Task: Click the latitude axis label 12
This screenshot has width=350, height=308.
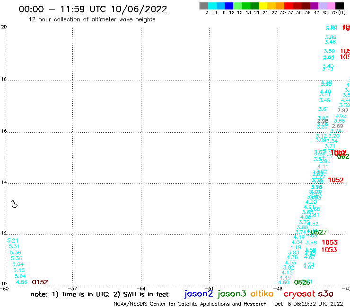Action: (4, 233)
